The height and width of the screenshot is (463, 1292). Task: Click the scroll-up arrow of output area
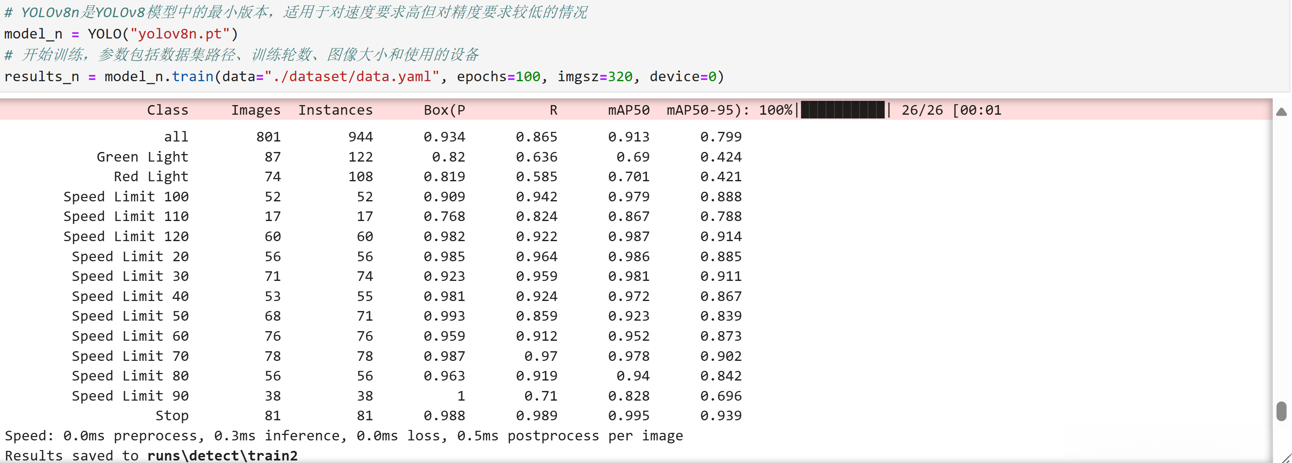pyautogui.click(x=1281, y=112)
